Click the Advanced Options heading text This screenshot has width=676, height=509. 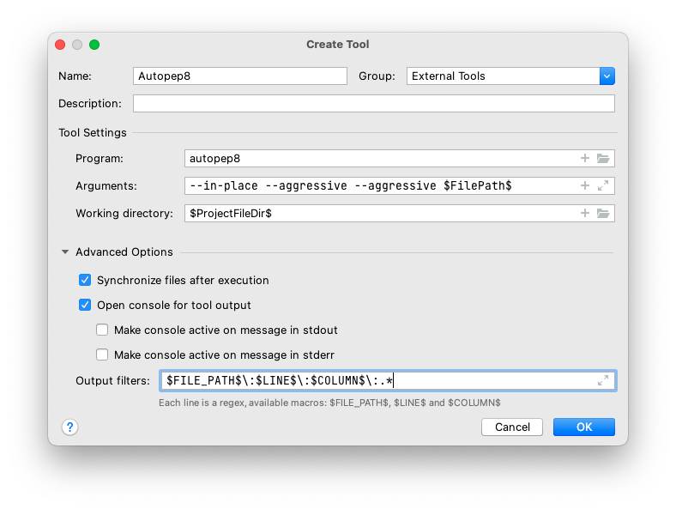tap(124, 251)
